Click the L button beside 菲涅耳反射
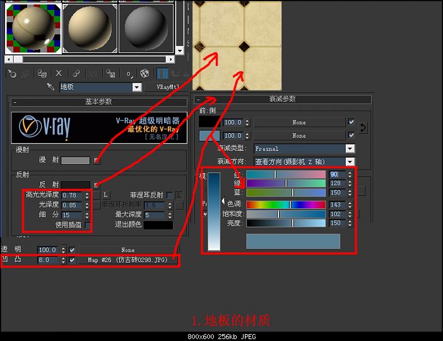The width and height of the screenshot is (443, 341). (x=179, y=195)
